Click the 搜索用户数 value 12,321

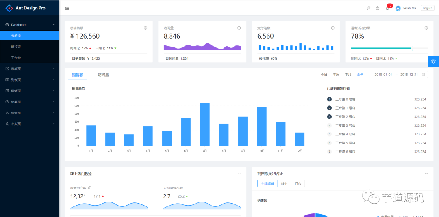click(x=78, y=196)
